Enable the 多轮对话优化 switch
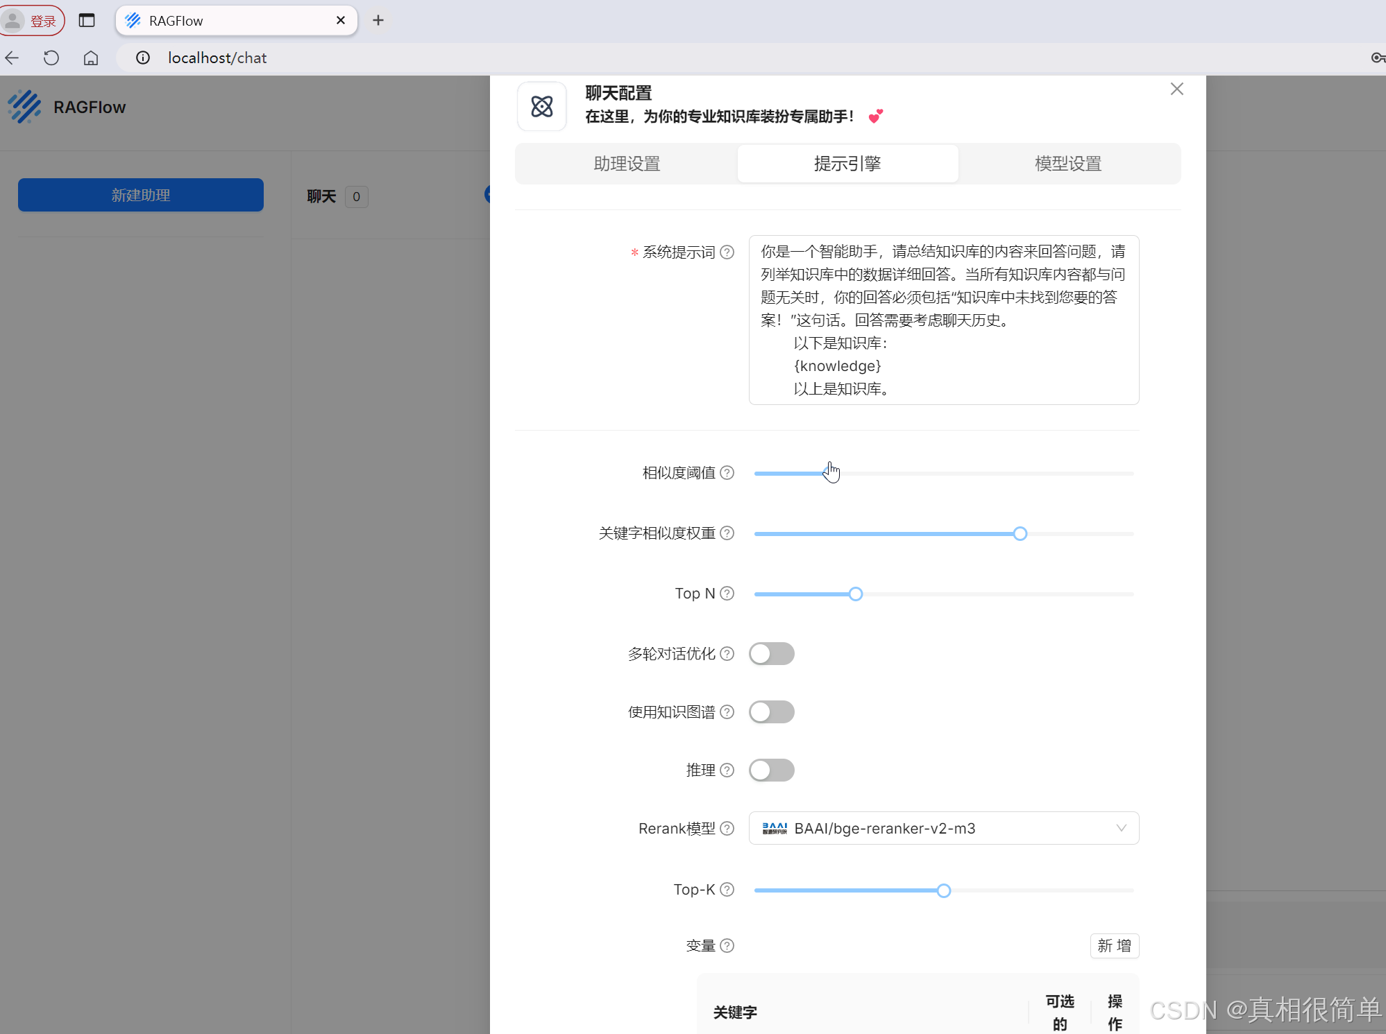The width and height of the screenshot is (1386, 1034). pos(771,654)
